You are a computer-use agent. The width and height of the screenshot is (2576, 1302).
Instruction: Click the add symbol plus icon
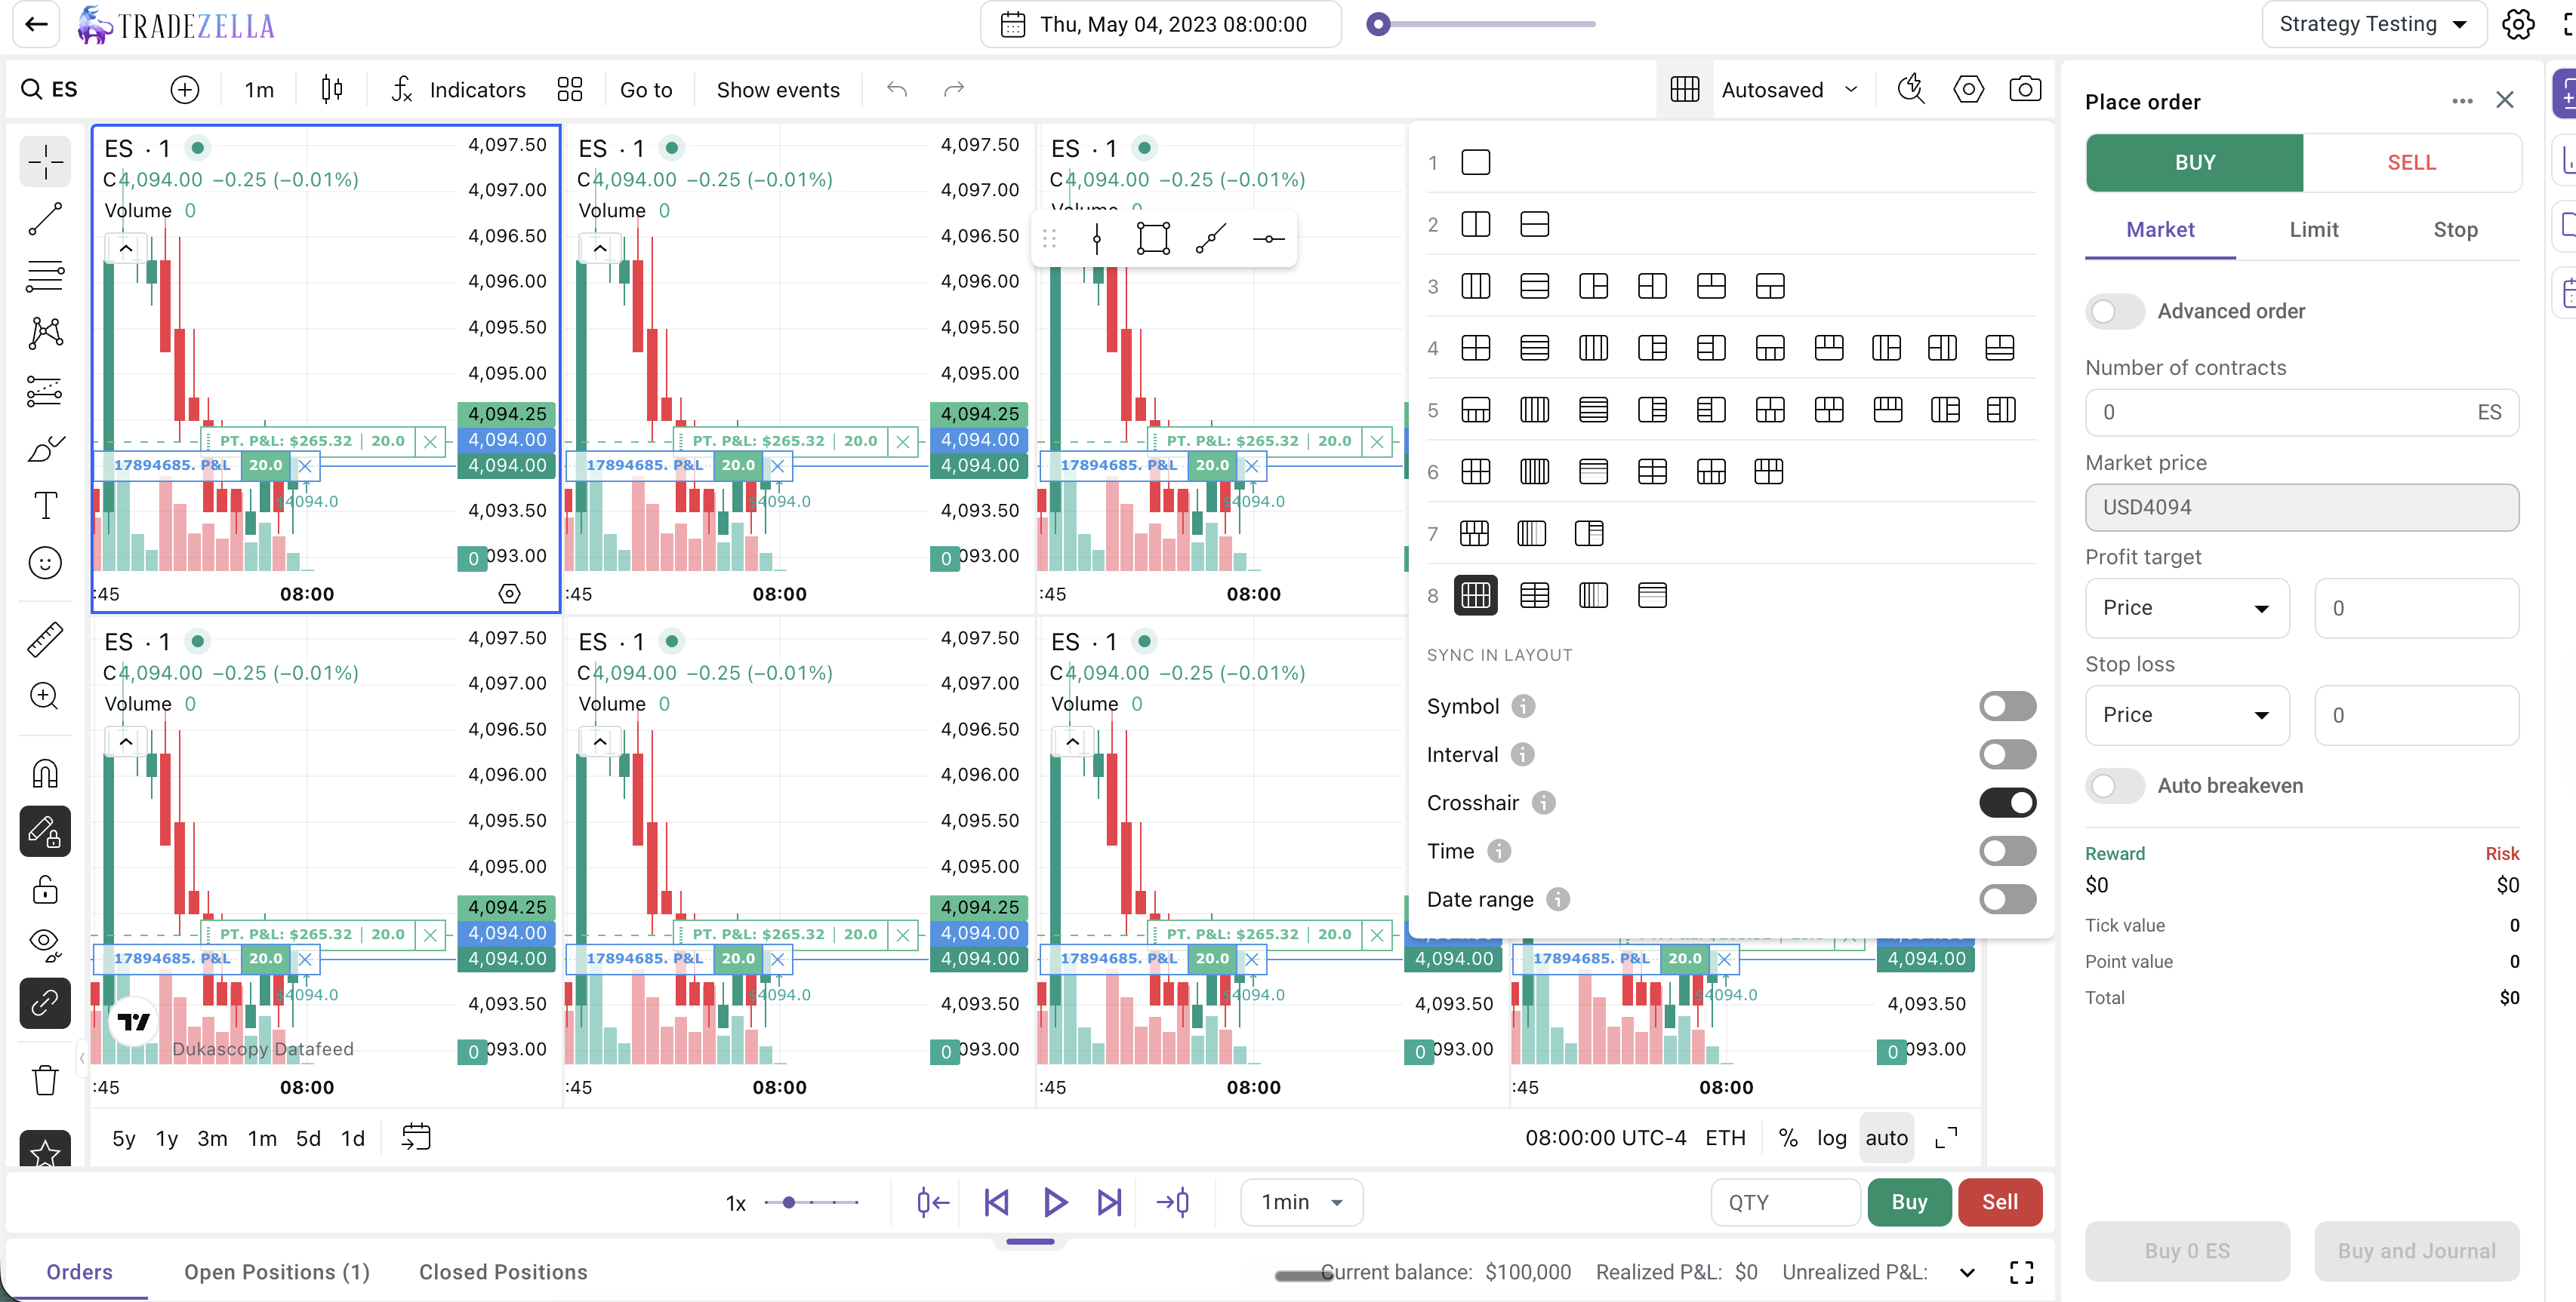pyautogui.click(x=185, y=90)
